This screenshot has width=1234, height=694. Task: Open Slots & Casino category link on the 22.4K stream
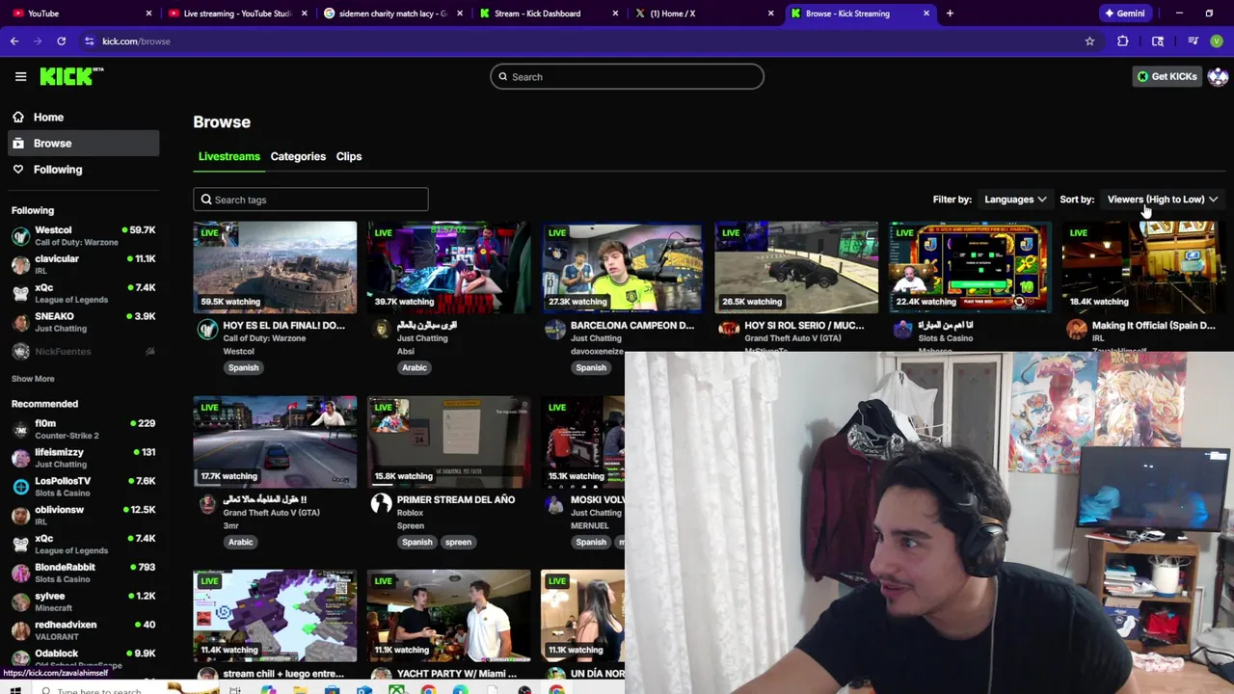pos(946,338)
